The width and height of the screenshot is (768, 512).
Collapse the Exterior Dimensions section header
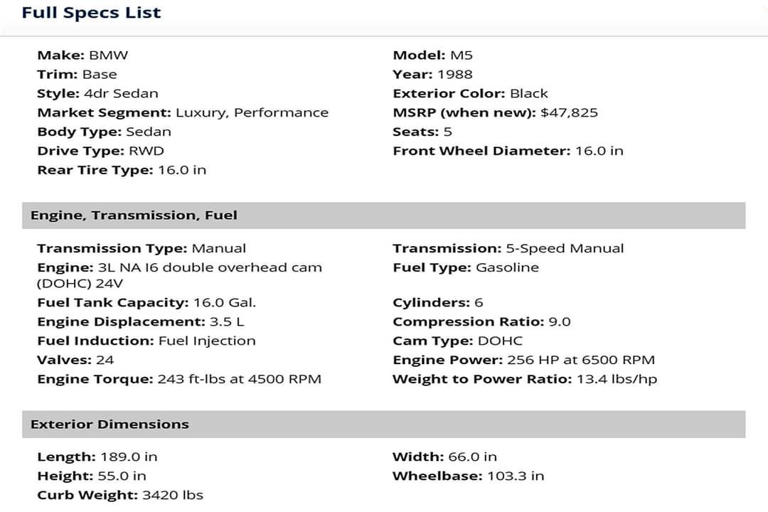point(383,425)
